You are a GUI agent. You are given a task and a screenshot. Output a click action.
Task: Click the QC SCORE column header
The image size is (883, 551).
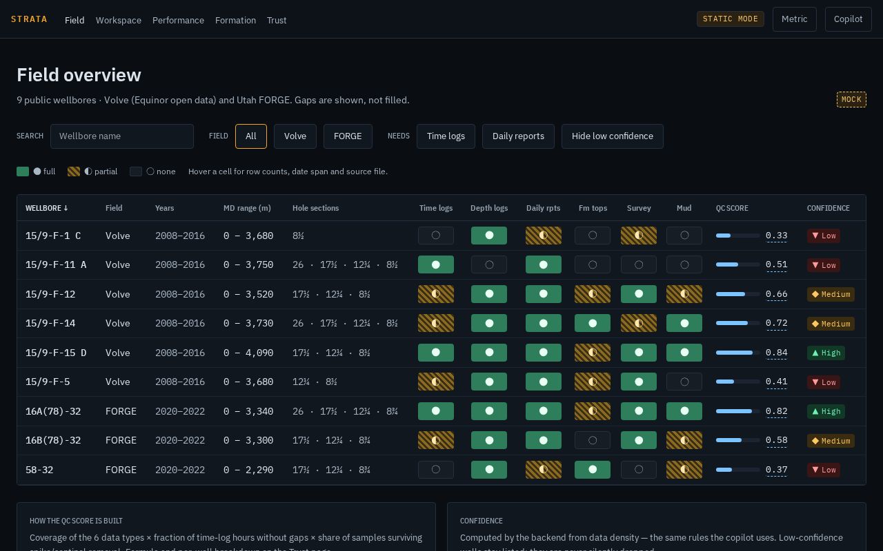(732, 208)
